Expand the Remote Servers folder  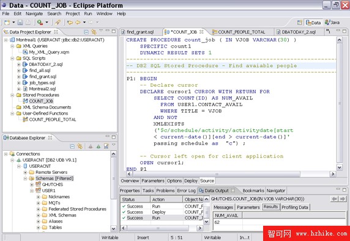coord(25,173)
